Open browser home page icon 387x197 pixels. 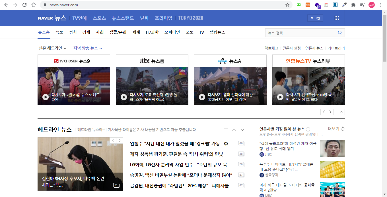point(34,5)
